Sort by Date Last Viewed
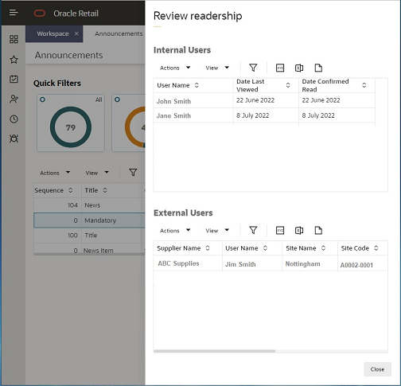Screen dimensions: 401x386 [288, 85]
